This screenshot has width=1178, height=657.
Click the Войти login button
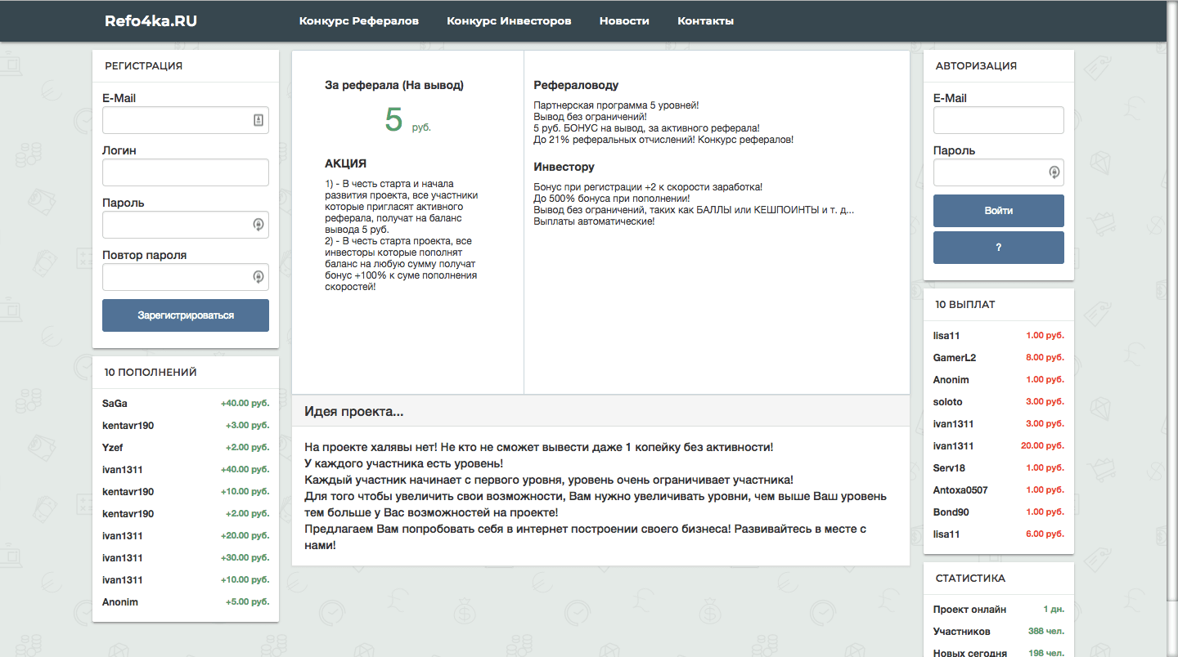[998, 211]
